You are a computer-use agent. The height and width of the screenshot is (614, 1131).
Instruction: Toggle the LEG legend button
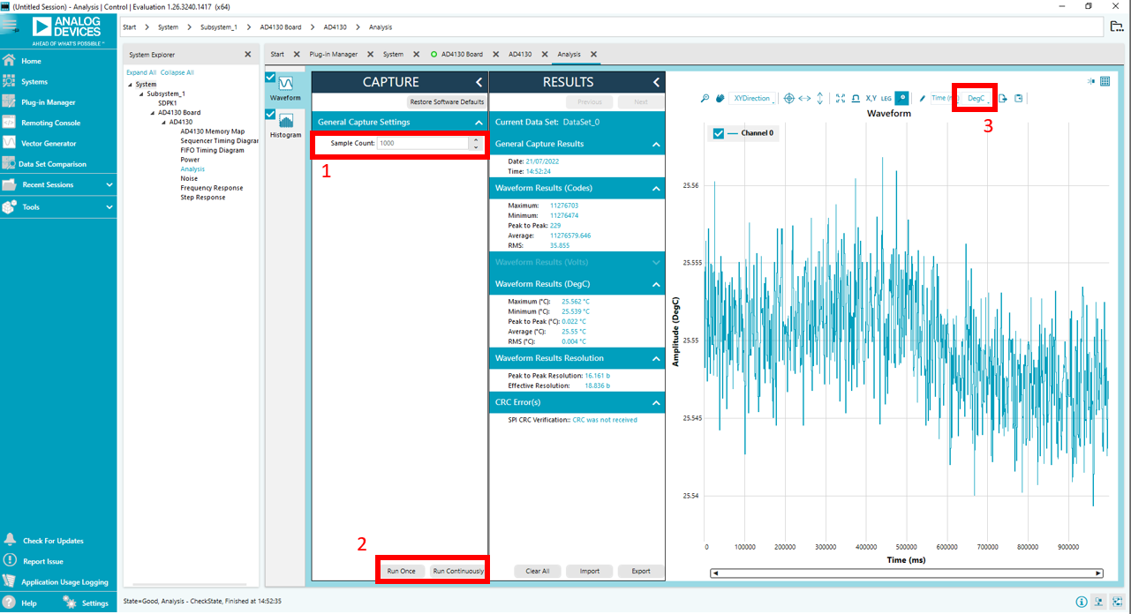886,99
